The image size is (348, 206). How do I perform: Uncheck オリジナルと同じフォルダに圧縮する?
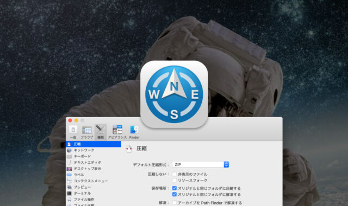[x=175, y=188]
